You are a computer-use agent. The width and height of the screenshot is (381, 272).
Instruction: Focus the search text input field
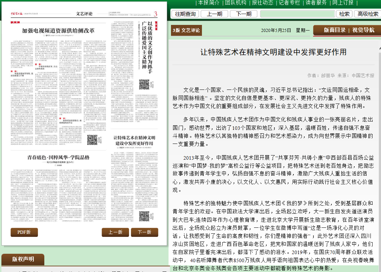coord(297,14)
